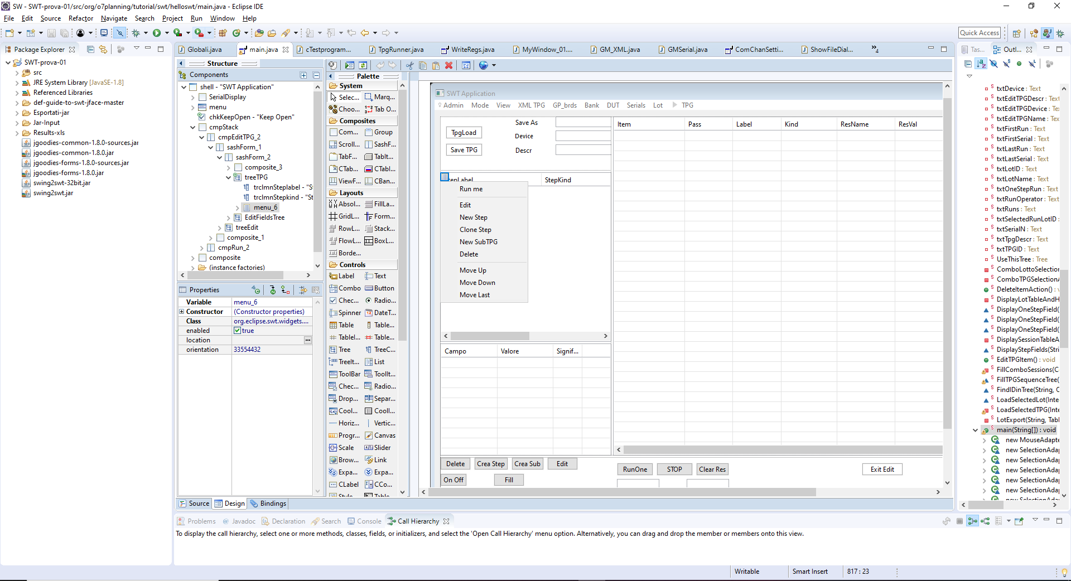Click the Save disk icon

coord(51,33)
